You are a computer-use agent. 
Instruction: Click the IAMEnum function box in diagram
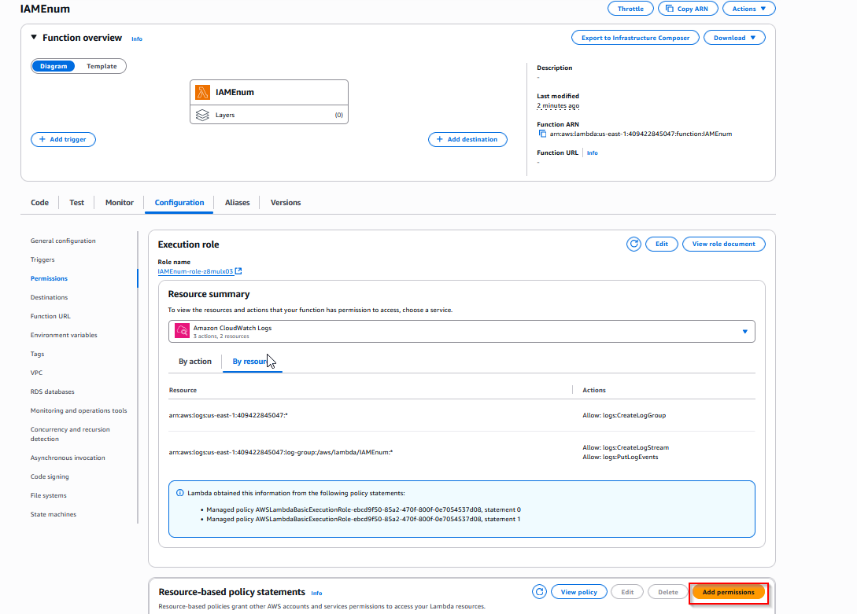(x=269, y=92)
